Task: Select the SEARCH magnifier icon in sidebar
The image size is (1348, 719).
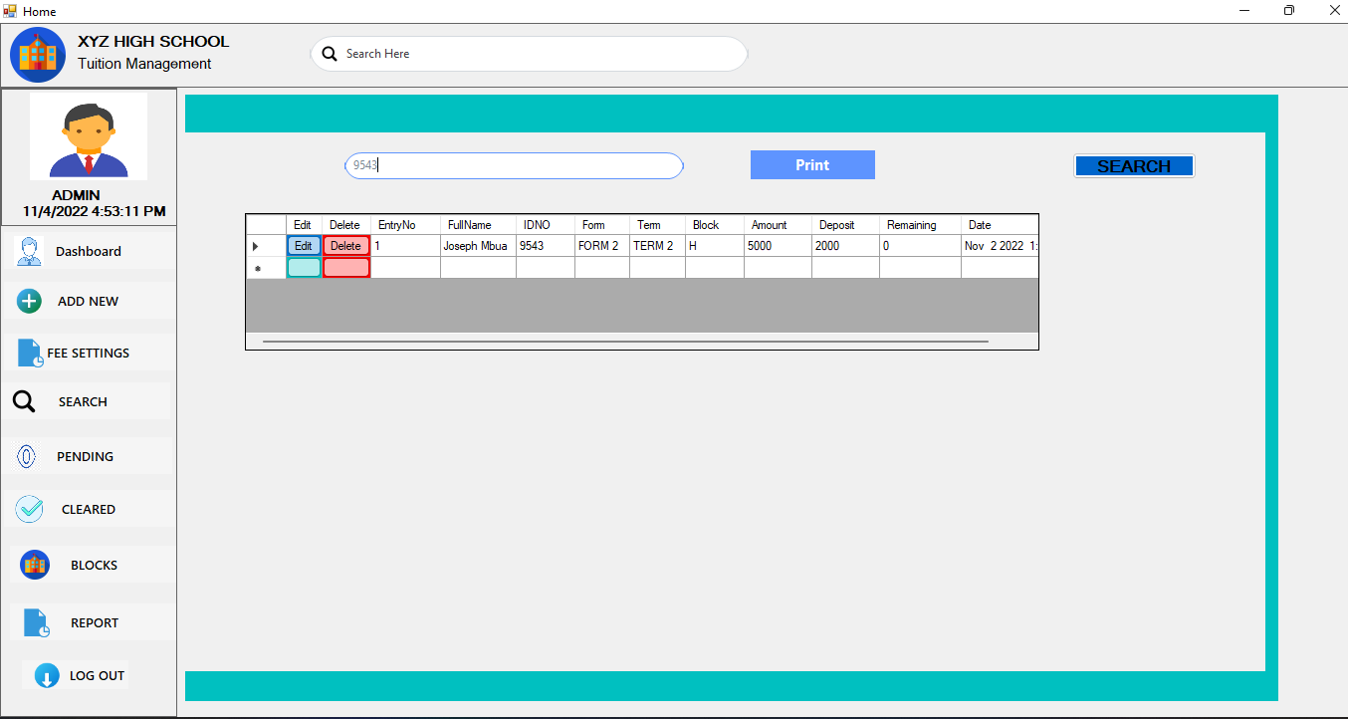Action: point(24,401)
